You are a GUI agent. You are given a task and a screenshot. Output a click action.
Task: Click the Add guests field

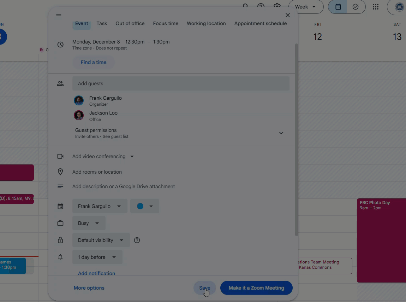pos(181,83)
